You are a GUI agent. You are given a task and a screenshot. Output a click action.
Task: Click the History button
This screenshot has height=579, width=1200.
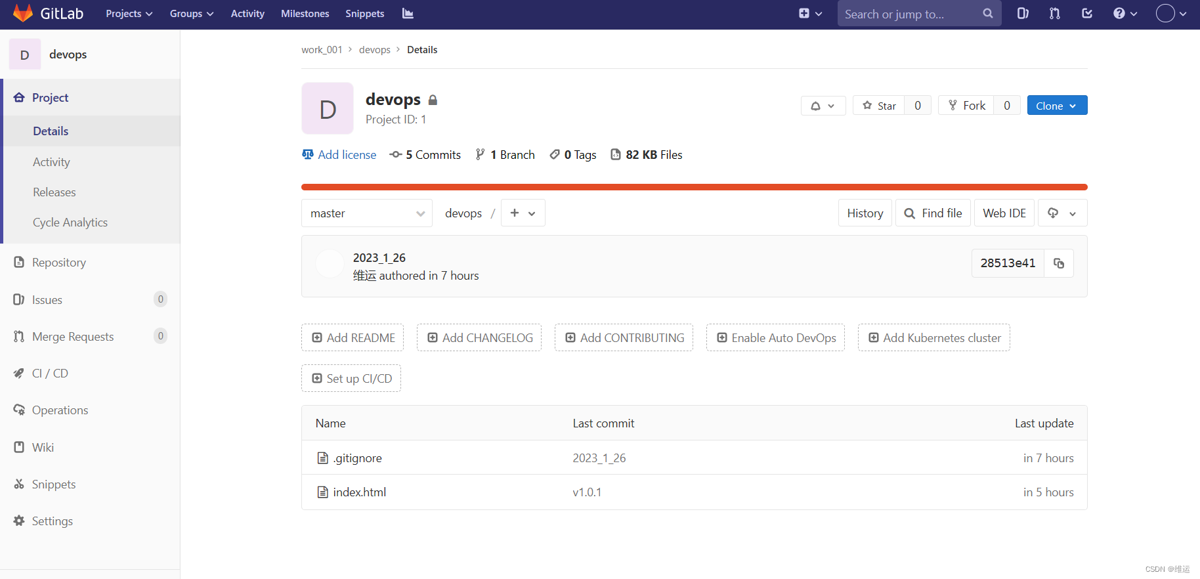[865, 213]
